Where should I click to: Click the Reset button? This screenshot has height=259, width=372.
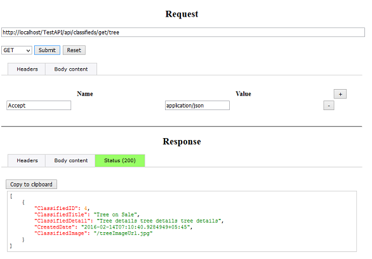tap(74, 50)
